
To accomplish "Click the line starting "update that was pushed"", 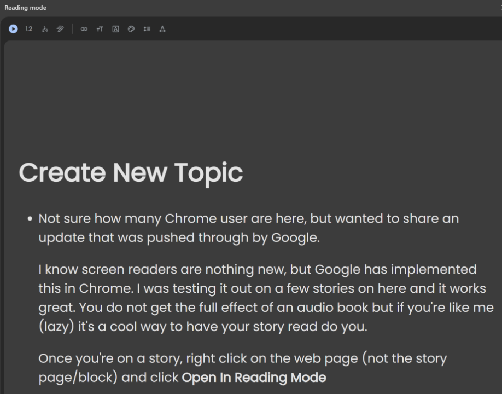I will click(x=179, y=238).
